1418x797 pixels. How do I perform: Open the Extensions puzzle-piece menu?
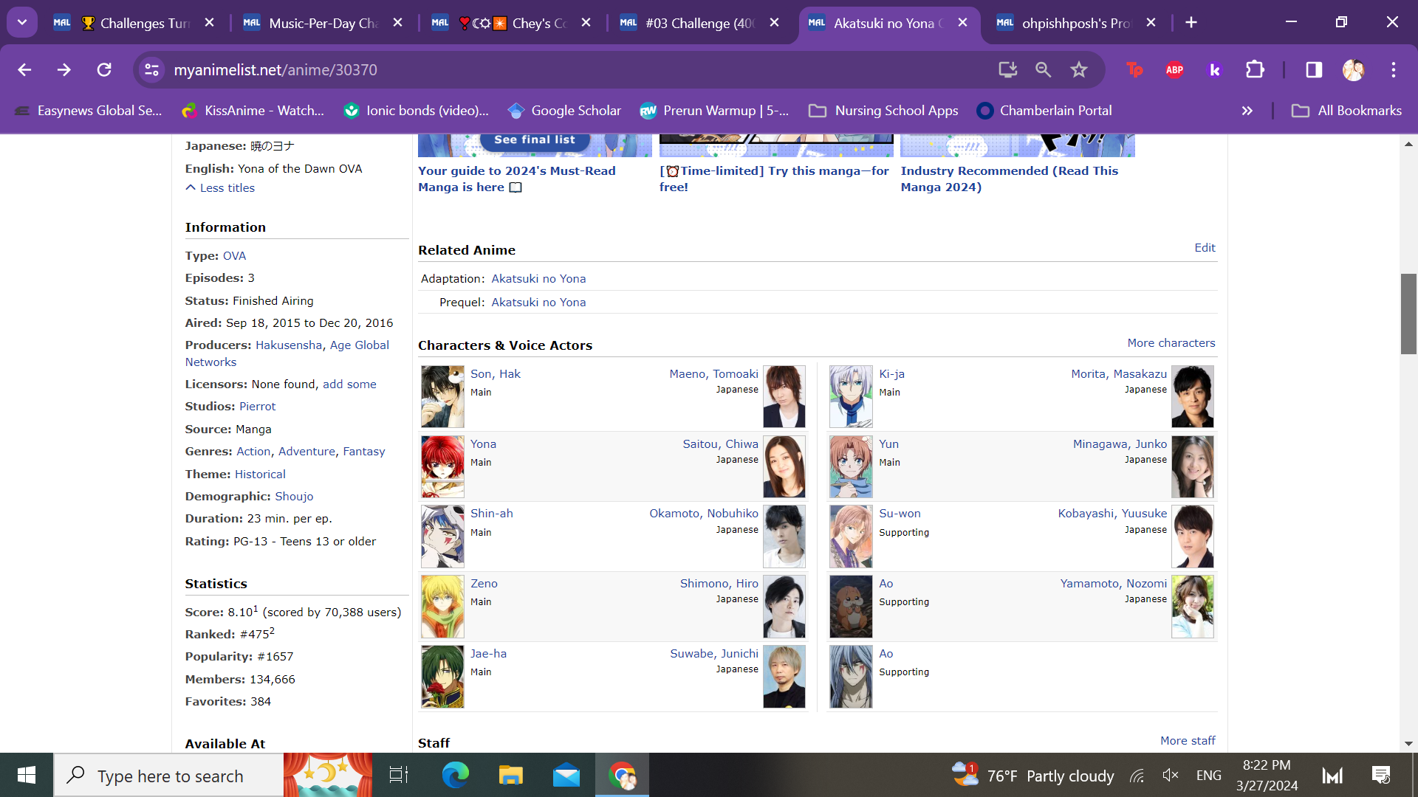coord(1255,69)
